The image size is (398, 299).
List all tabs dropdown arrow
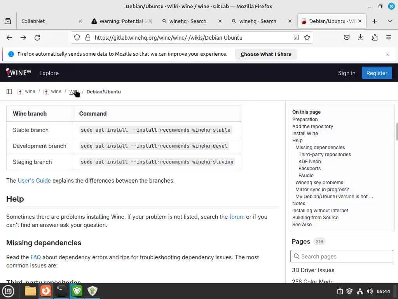point(390,21)
